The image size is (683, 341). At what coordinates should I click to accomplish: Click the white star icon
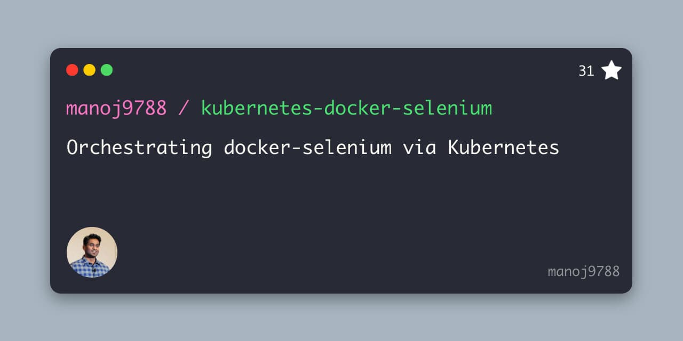click(611, 70)
